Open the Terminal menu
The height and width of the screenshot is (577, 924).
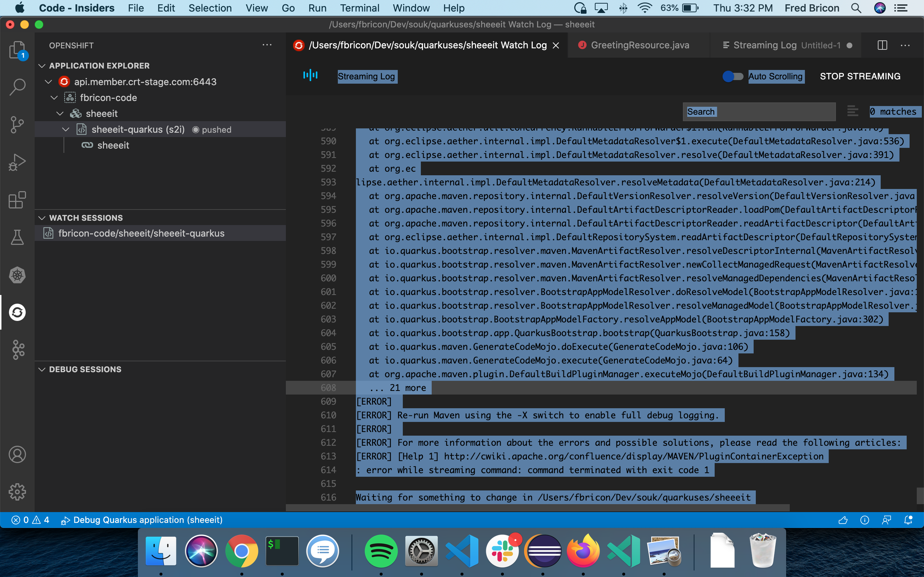[x=359, y=8]
